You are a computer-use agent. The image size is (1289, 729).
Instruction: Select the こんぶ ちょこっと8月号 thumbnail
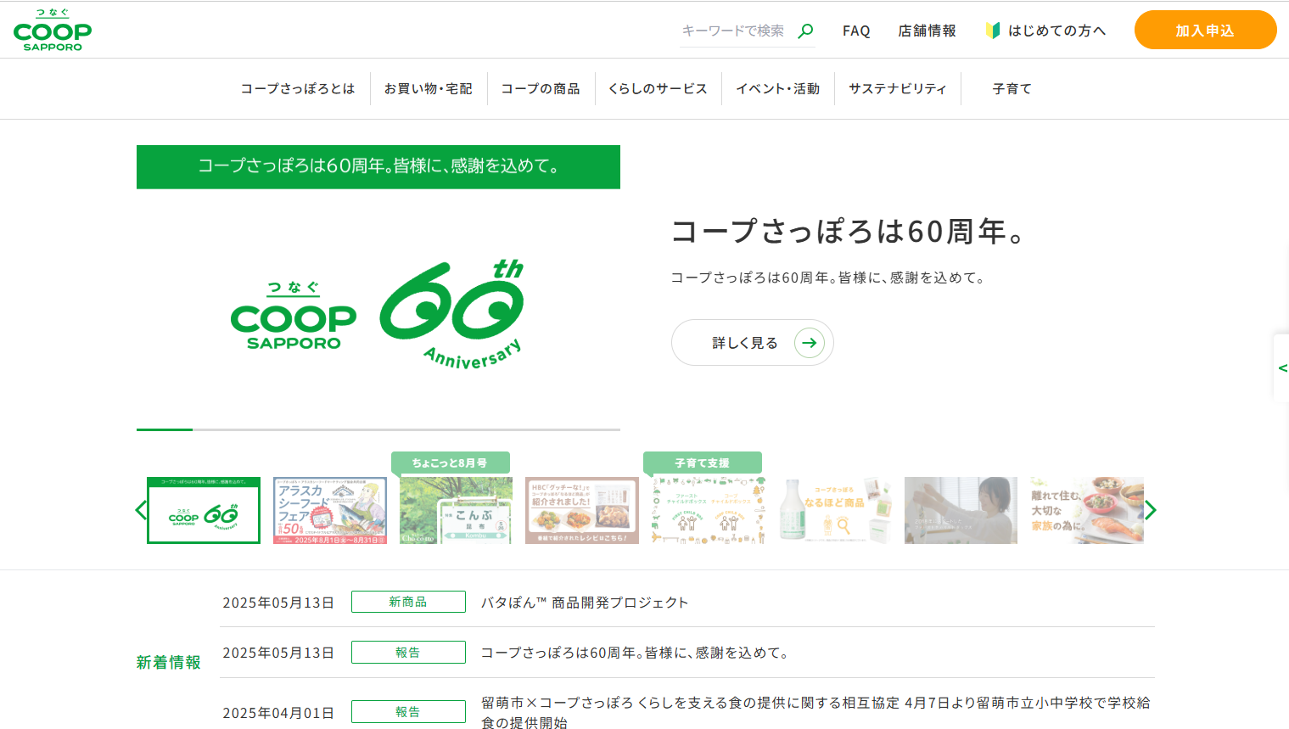(x=456, y=510)
